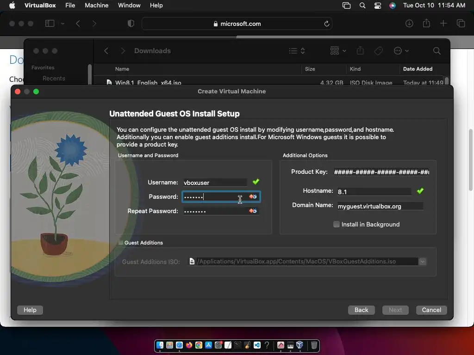This screenshot has width=474, height=355.
Task: Click the Product Key input field
Action: (x=381, y=172)
